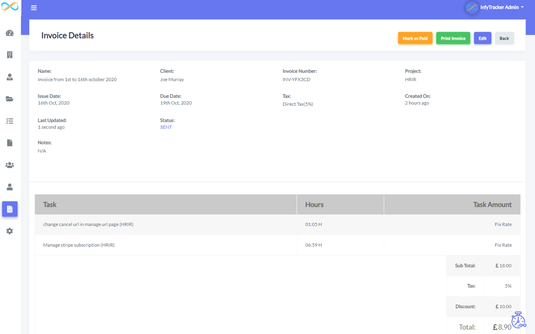
Task: Open the group of people icon in sidebar
Action: [x=10, y=165]
